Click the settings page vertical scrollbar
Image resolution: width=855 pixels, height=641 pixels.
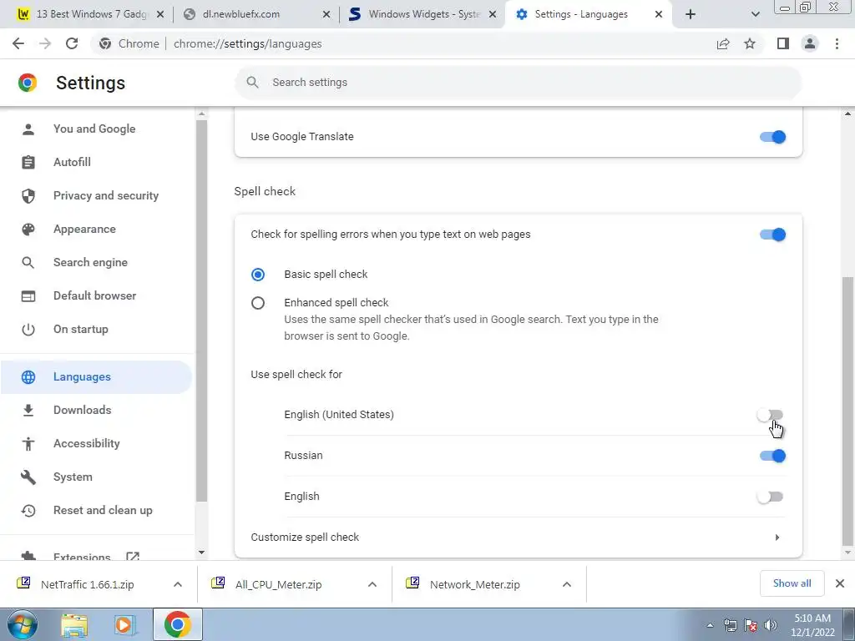point(847,411)
